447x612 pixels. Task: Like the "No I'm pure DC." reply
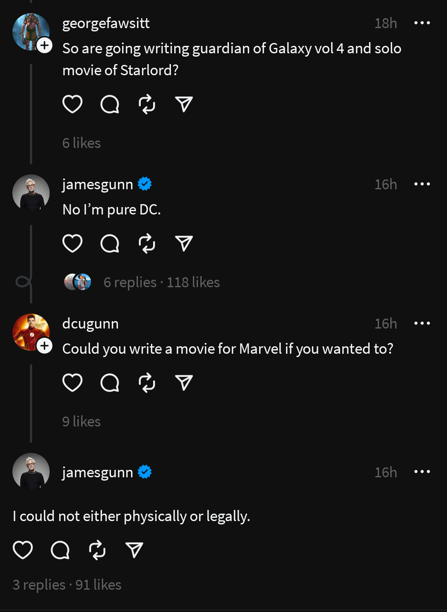click(x=72, y=243)
